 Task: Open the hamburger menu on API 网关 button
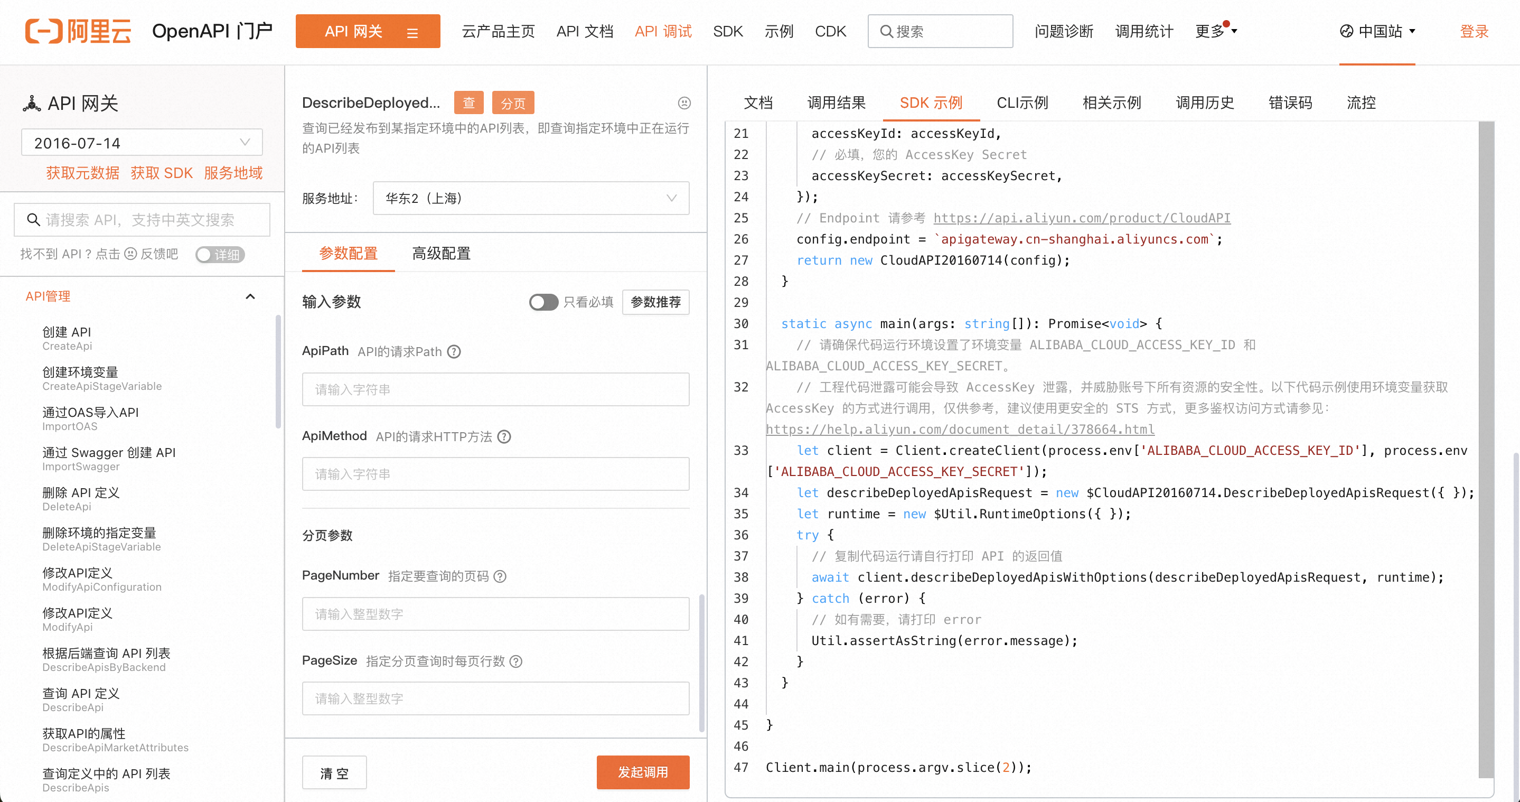(x=412, y=33)
